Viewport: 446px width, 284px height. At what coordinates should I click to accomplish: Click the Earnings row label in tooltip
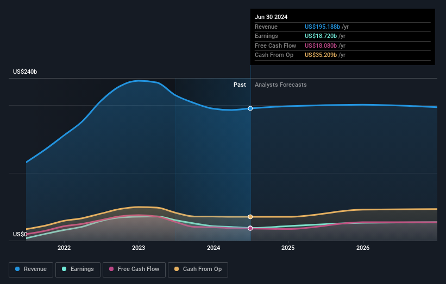[x=266, y=36]
